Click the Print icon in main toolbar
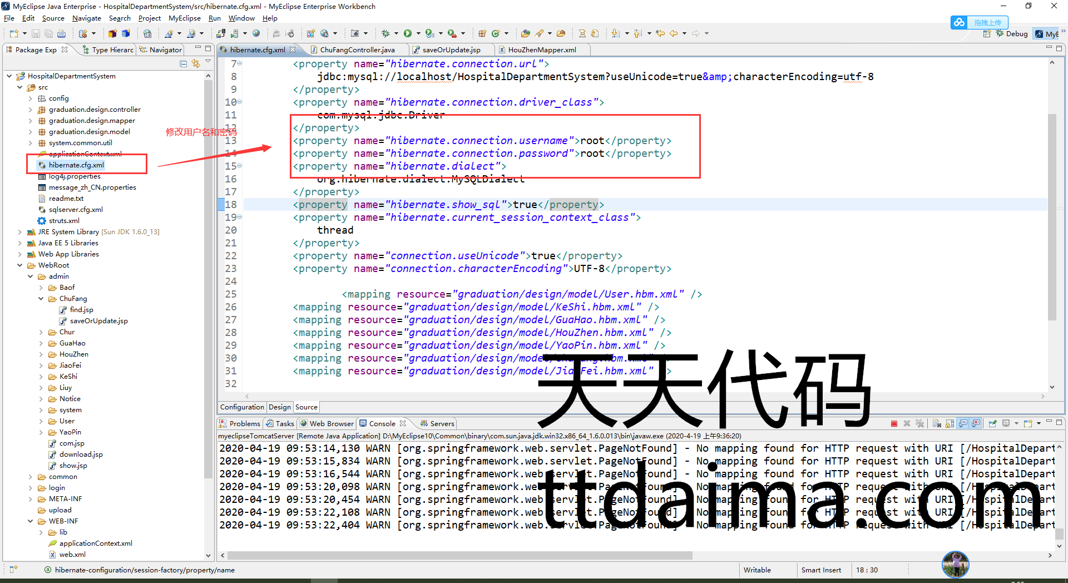Image resolution: width=1068 pixels, height=583 pixels. (61, 34)
